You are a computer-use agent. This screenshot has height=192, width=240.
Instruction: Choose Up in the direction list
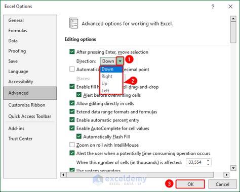[111, 84]
